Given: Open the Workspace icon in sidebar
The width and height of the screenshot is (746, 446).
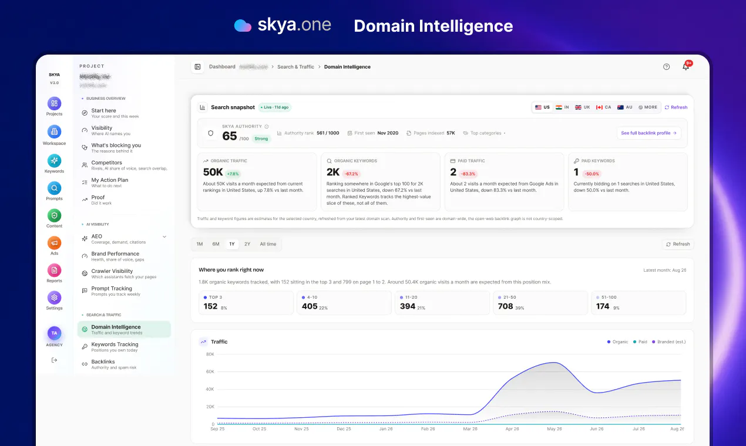Looking at the screenshot, I should 54,132.
